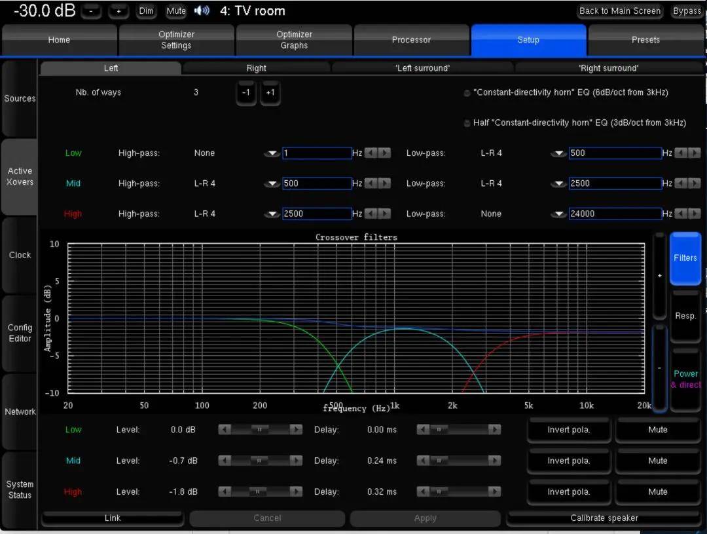Switch to Optimizer Graphs tab

[x=294, y=40]
